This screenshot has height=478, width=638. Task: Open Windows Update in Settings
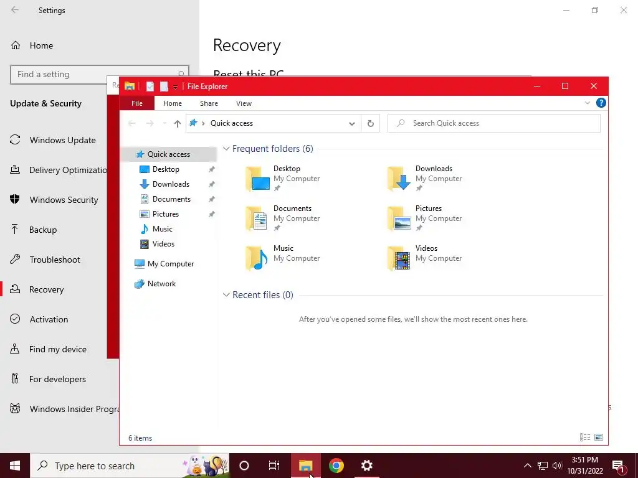(54, 140)
